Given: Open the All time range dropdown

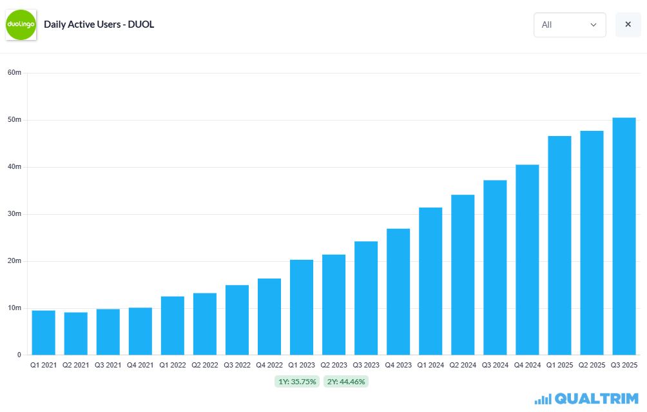Looking at the screenshot, I should click(x=570, y=25).
